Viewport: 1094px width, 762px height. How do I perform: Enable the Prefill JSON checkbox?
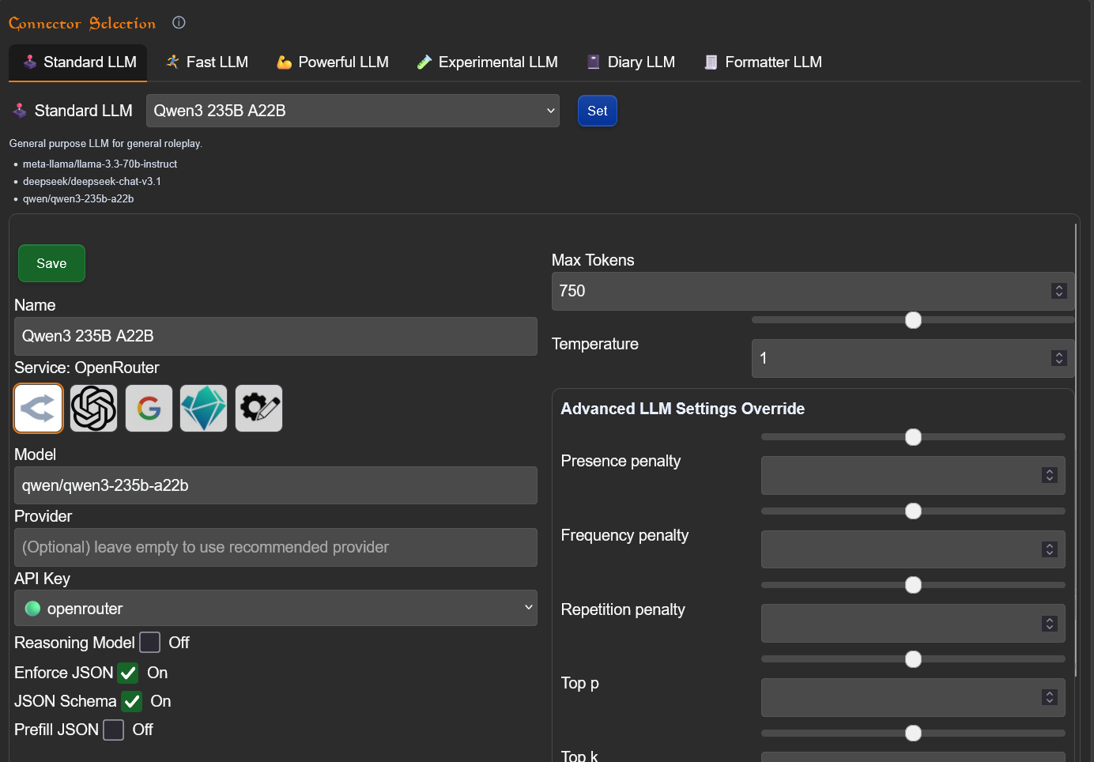click(114, 730)
